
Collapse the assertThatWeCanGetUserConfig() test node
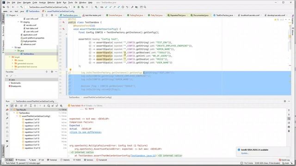pos(17,116)
